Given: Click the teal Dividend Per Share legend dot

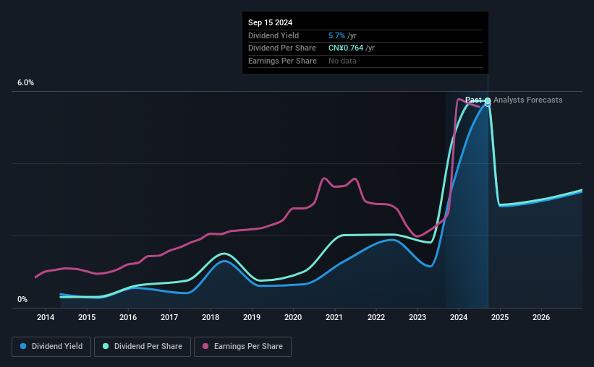Looking at the screenshot, I should [106, 346].
